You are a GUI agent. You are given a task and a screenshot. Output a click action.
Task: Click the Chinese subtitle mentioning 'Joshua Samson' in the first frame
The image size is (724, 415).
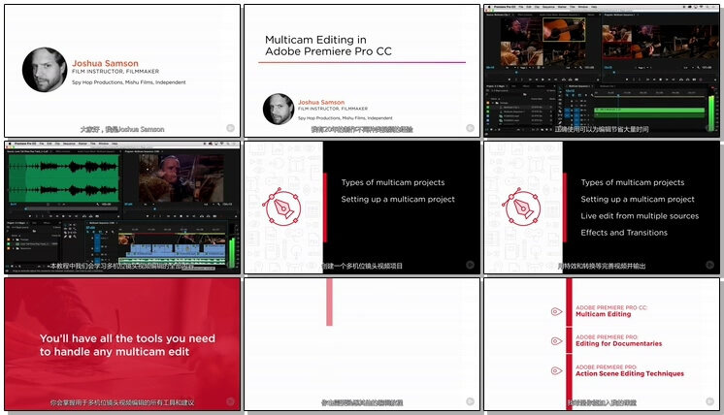pos(122,130)
